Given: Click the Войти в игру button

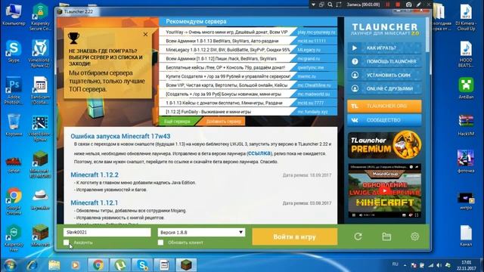Looking at the screenshot, I should [x=294, y=236].
